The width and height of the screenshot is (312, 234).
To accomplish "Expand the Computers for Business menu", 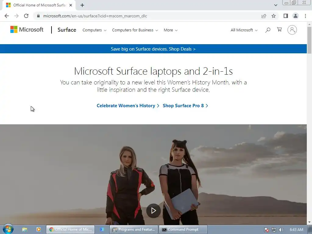I will coord(135,30).
